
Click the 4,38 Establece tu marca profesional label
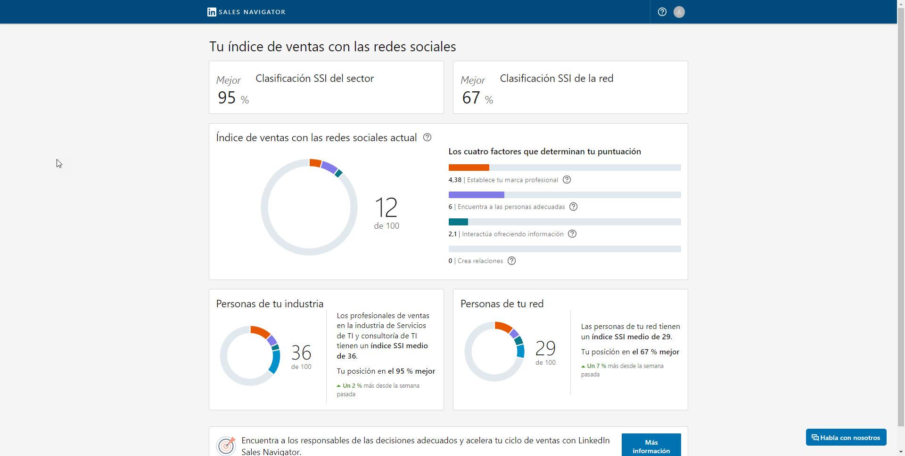click(503, 180)
